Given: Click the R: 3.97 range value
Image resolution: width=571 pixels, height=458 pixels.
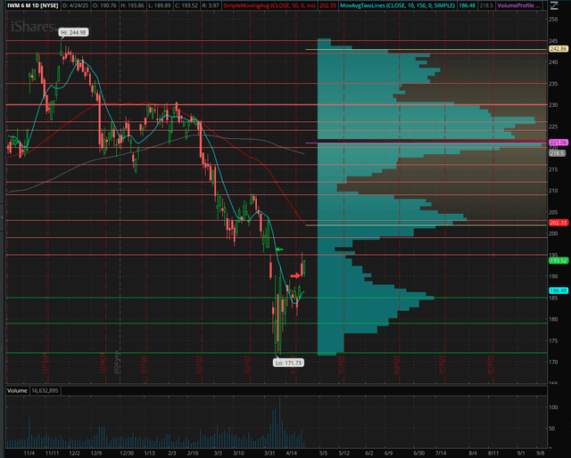Looking at the screenshot, I should (211, 5).
